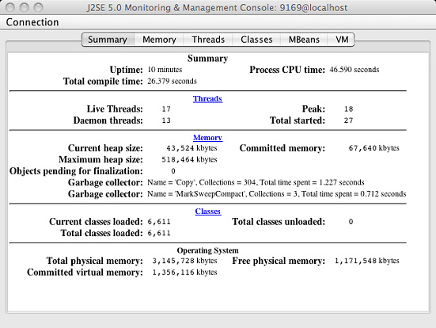Click the 'MarkSweepCompact' garbage collector details
436x328 pixels.
pos(277,194)
